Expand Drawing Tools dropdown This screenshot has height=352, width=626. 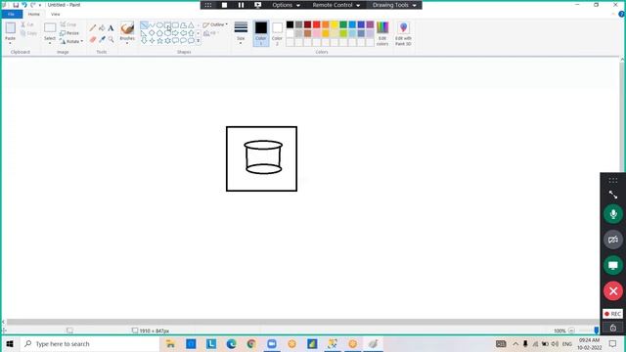click(394, 5)
